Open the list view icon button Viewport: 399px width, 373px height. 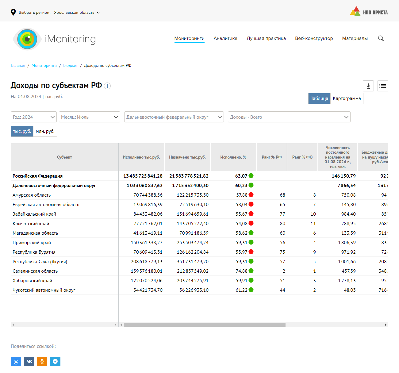pyautogui.click(x=382, y=86)
